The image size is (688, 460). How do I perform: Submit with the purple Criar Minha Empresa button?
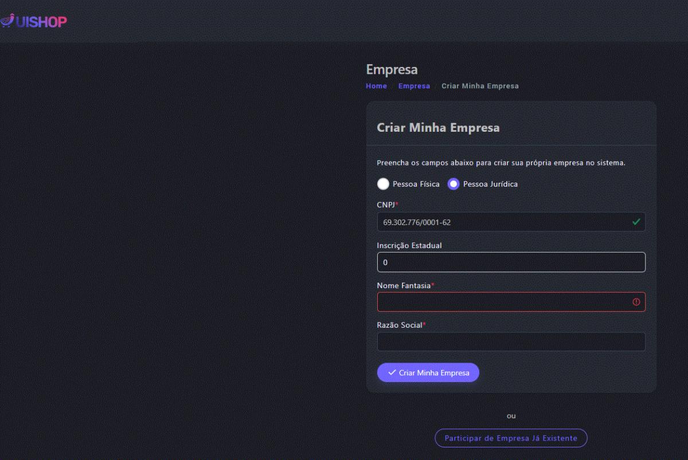click(x=428, y=372)
